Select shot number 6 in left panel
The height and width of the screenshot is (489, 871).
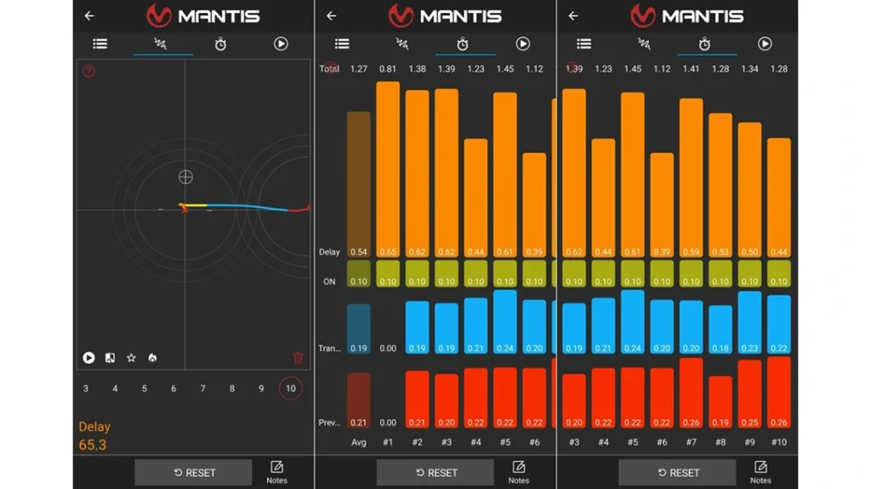pyautogui.click(x=174, y=389)
